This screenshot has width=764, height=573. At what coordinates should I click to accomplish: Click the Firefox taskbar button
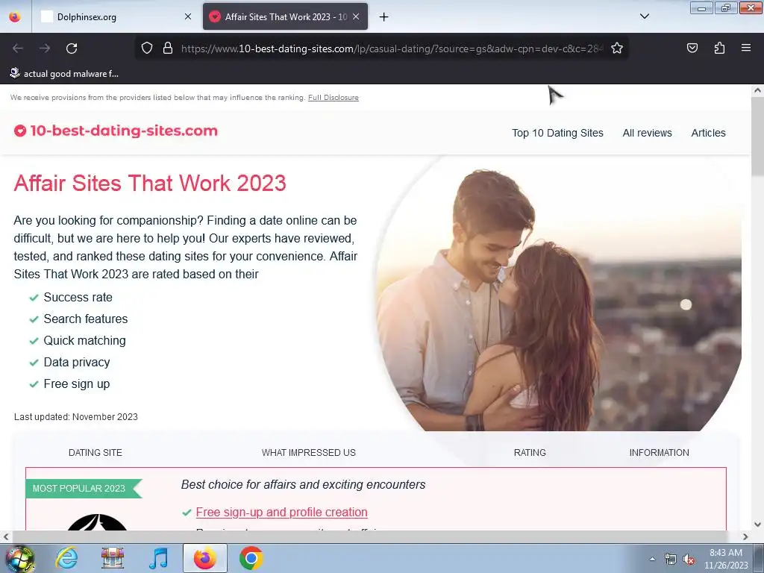[x=205, y=558]
